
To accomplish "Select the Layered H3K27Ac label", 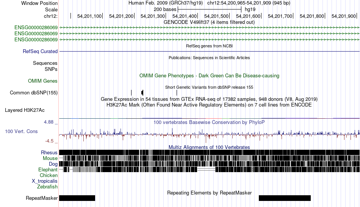I will 25,110.
